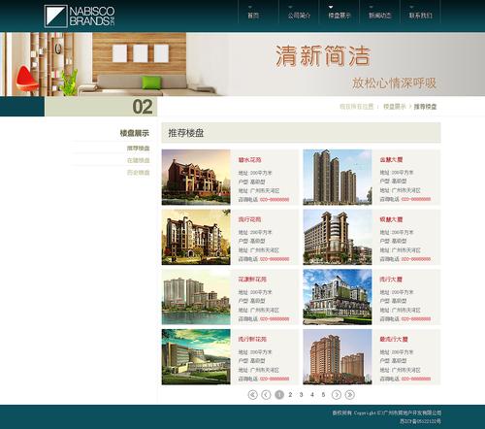
Task: Open the 最流行大厦 property title
Action: pos(394,339)
